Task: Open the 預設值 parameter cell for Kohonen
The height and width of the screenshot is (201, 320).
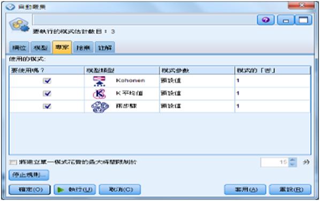Action: [x=197, y=81]
